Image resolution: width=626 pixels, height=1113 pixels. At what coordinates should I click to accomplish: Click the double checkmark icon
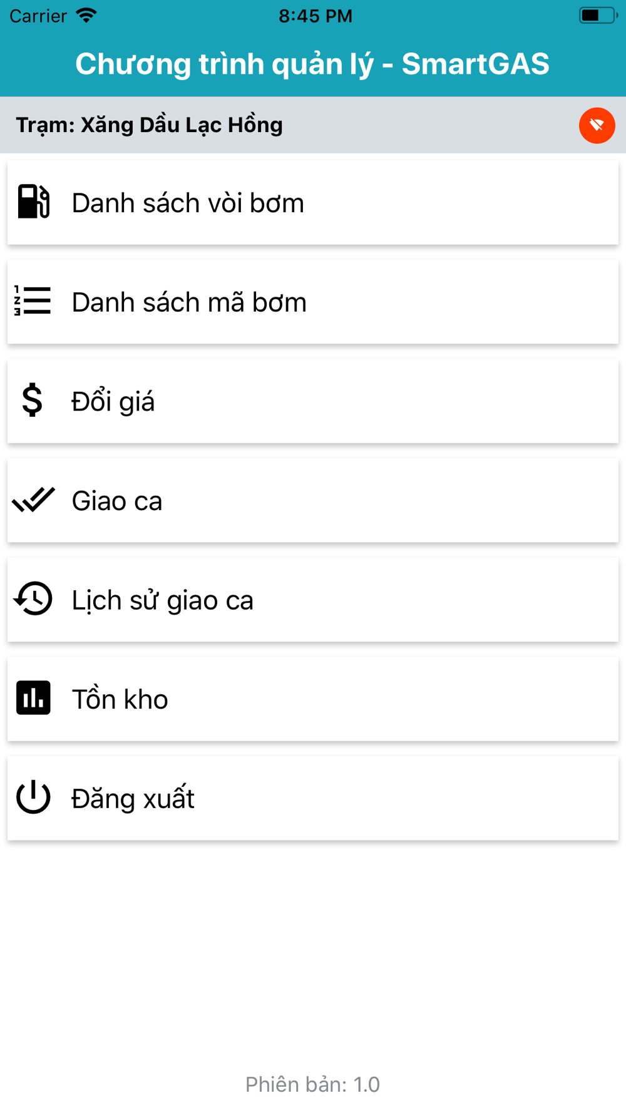(34, 500)
